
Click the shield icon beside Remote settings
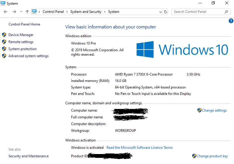pyautogui.click(x=4, y=42)
